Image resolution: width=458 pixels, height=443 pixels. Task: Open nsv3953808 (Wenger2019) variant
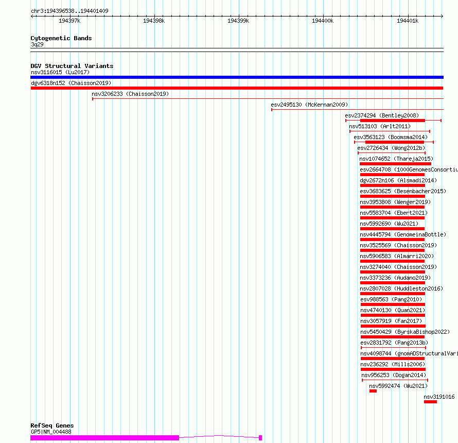click(395, 202)
